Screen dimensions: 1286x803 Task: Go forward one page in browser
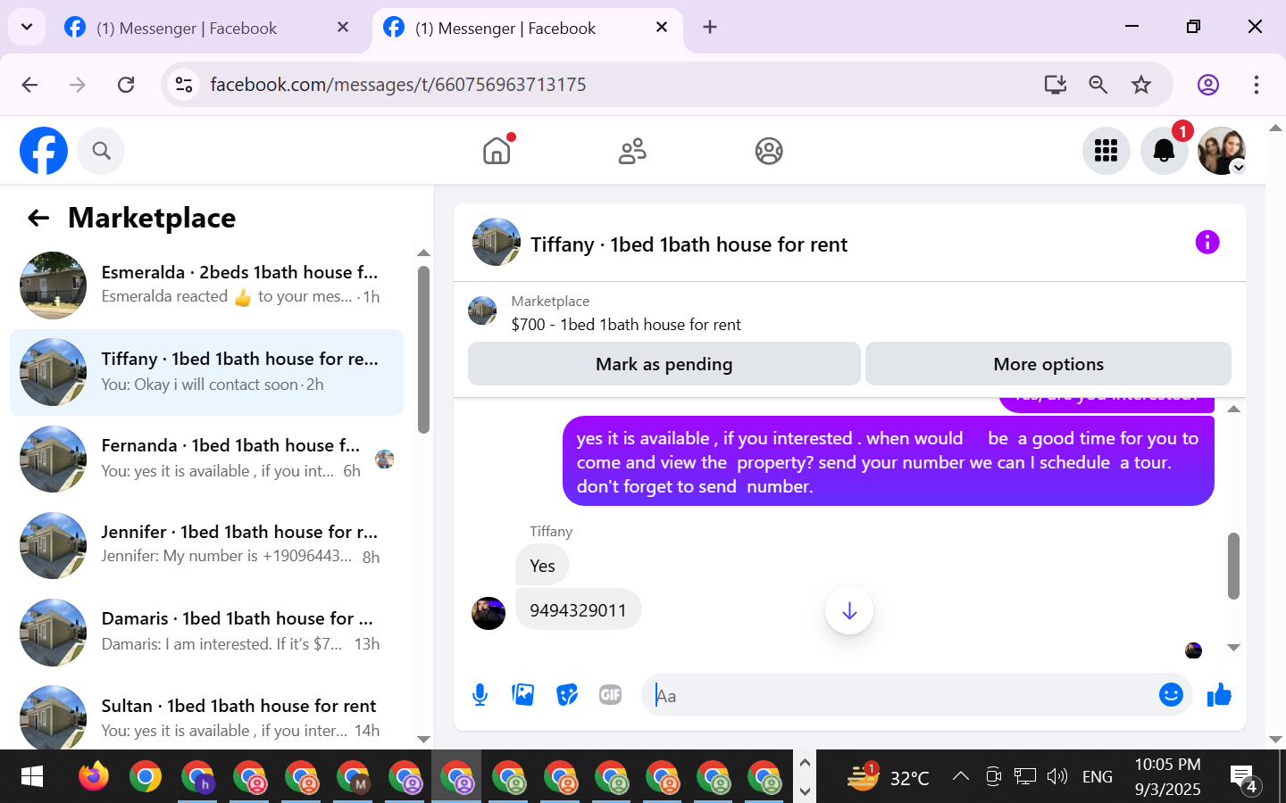coord(78,85)
